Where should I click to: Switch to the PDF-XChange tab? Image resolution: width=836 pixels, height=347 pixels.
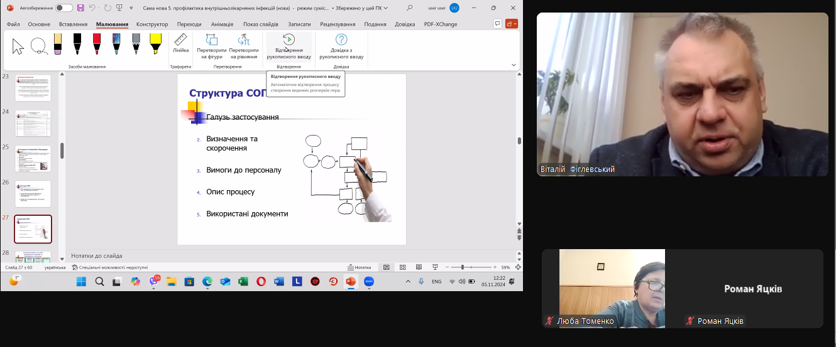[441, 24]
